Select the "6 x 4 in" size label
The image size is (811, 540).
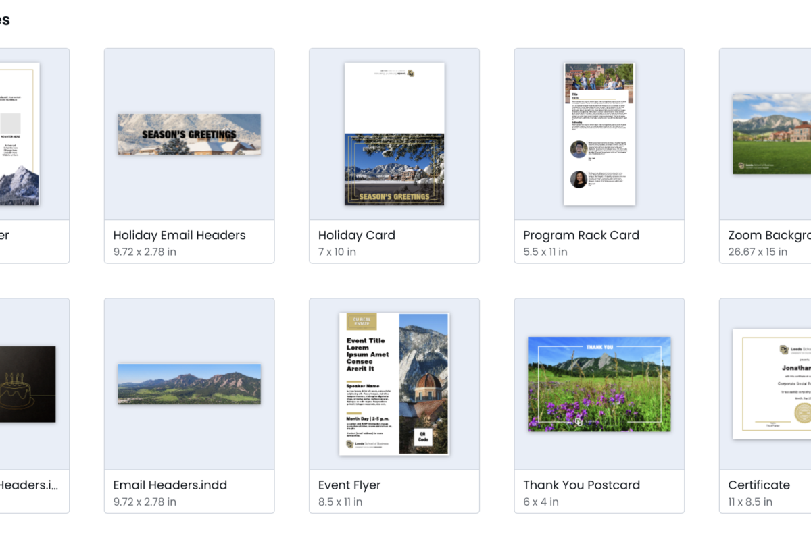pos(541,502)
